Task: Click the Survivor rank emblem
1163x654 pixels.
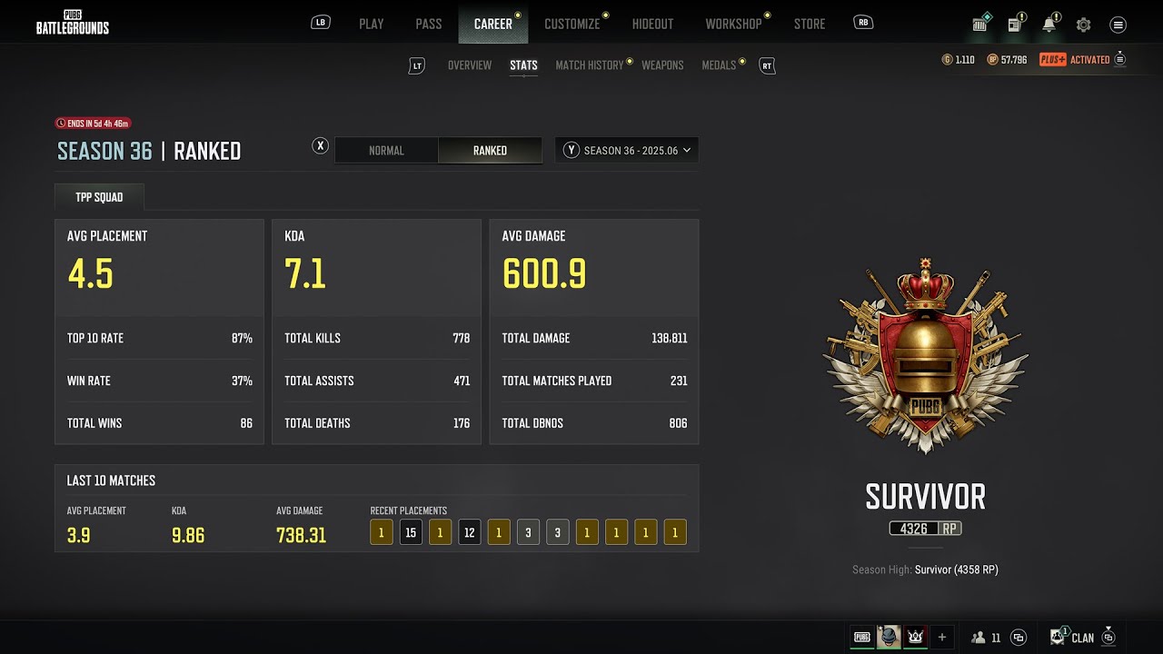Action: pos(926,355)
